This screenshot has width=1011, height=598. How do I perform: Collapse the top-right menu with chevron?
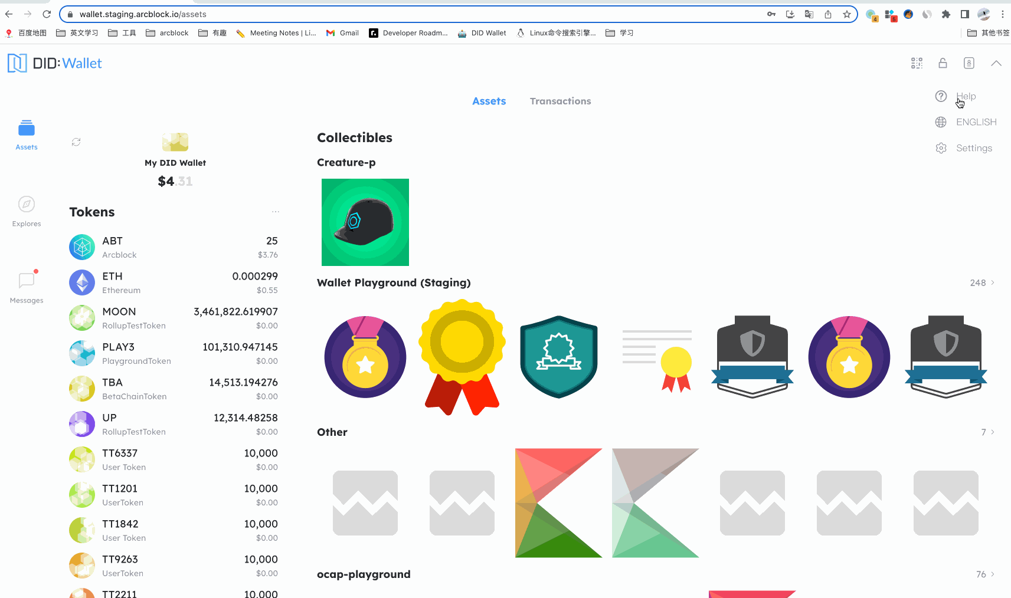click(996, 63)
